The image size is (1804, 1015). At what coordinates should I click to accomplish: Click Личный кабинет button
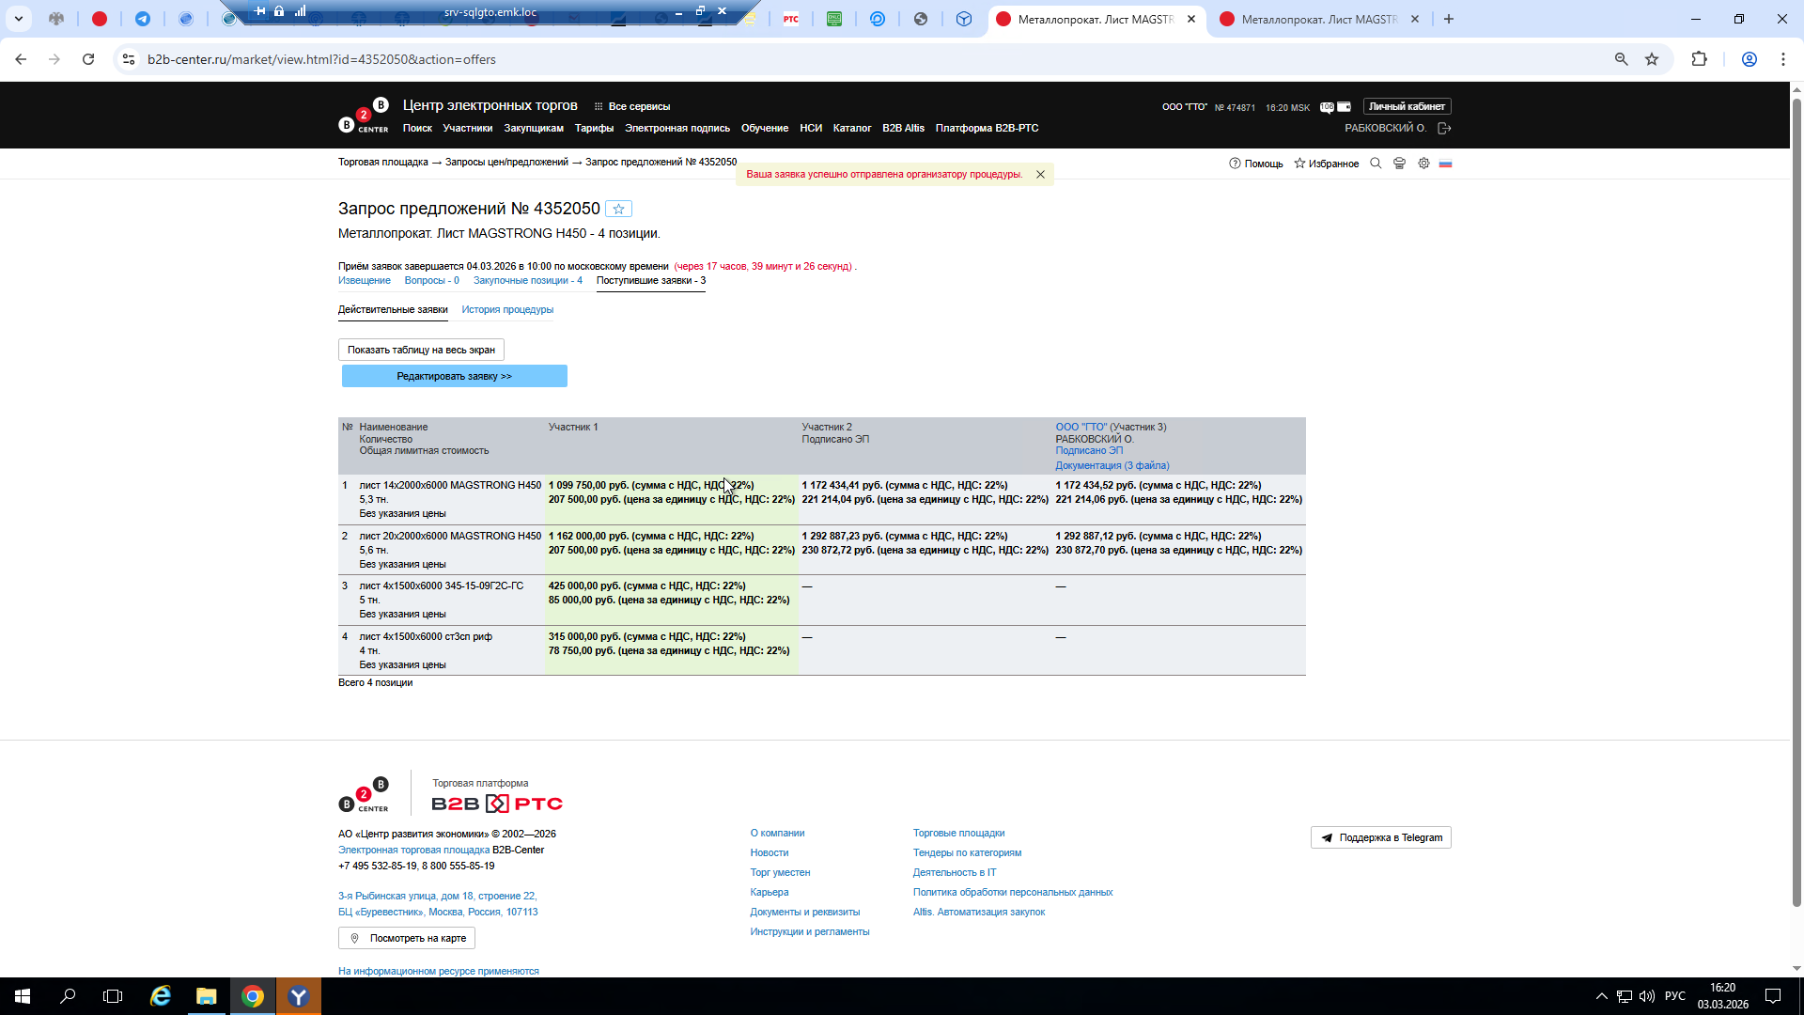click(x=1407, y=107)
